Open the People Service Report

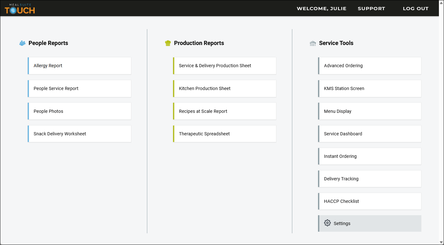(80, 88)
